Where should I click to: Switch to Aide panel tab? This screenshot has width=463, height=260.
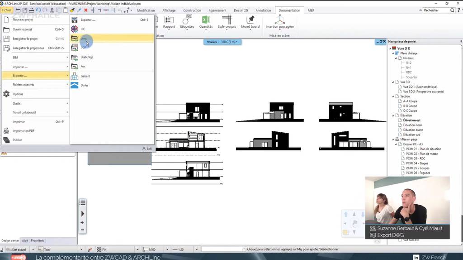[25, 241]
